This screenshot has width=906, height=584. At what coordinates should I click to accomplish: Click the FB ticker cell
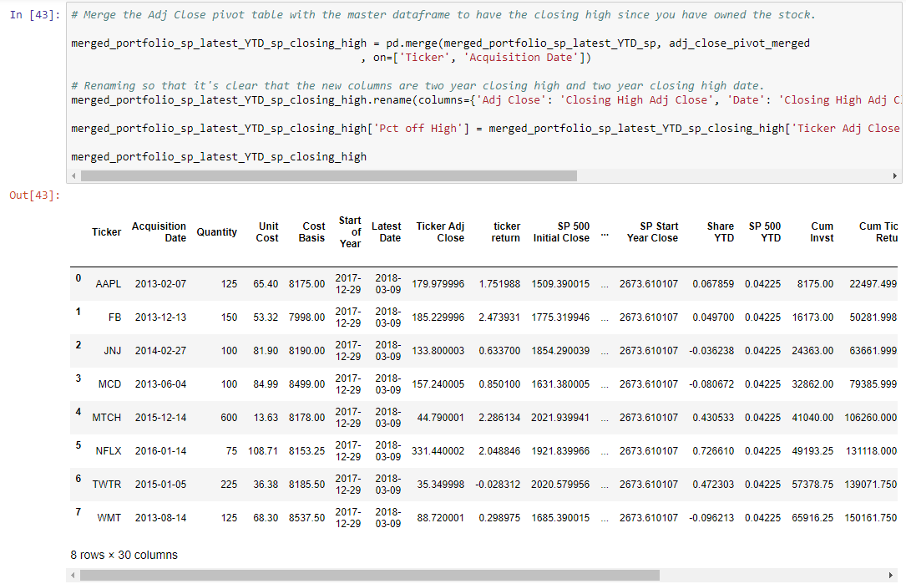point(114,317)
